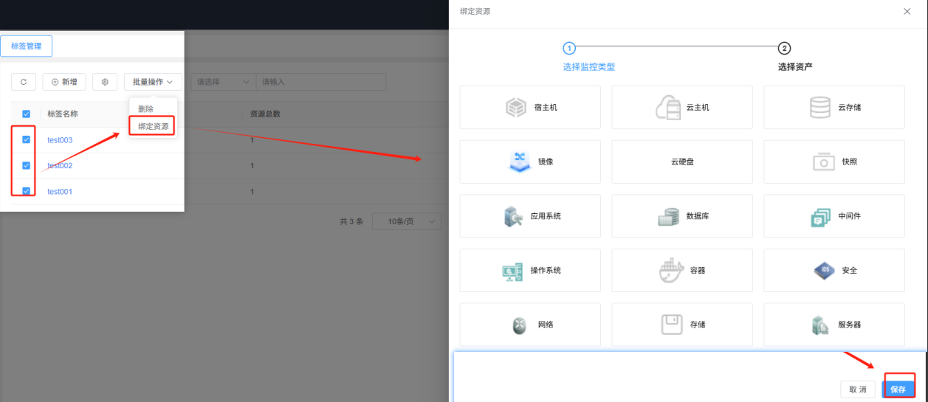Open the 请选择 filter dropdown
This screenshot has height=402, width=928.
tap(224, 82)
